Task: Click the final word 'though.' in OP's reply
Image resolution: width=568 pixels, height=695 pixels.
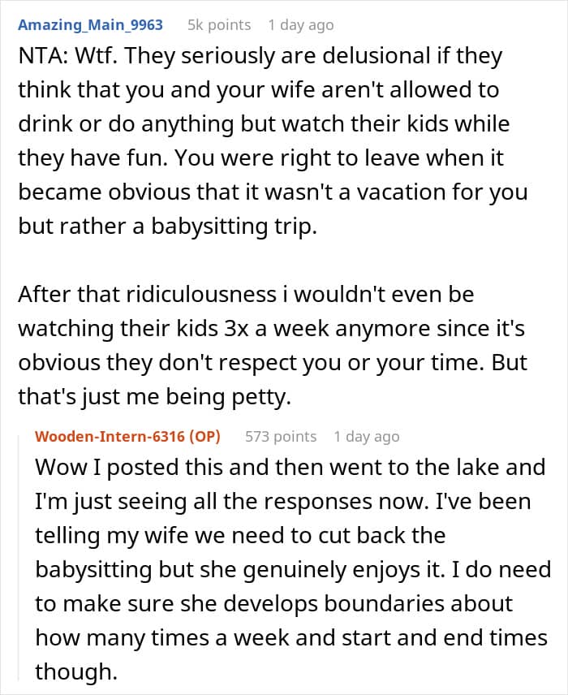Action: 76,672
